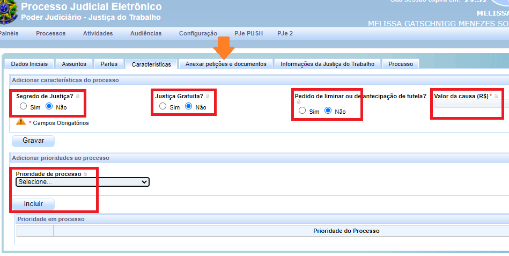509x256 pixels.
Task: Open Informações da Justiça do Trabalho tab
Action: 327,64
